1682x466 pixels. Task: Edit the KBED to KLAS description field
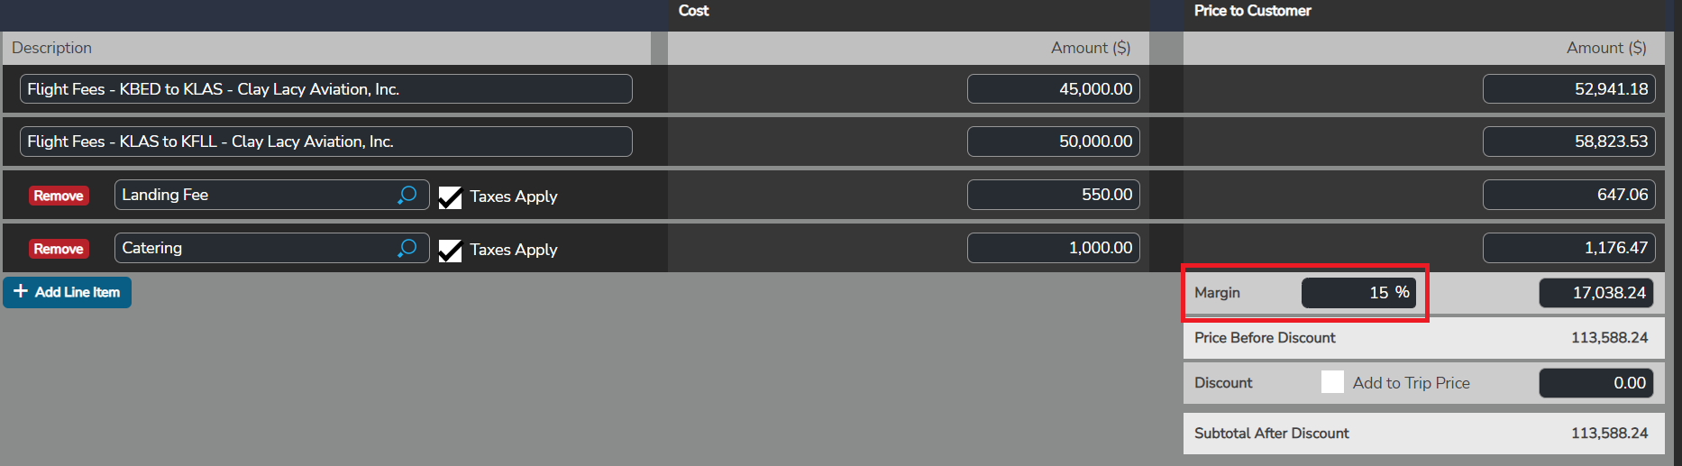(325, 89)
